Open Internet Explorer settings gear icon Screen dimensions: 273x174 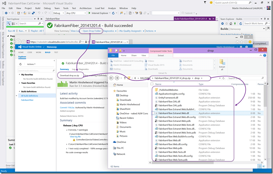pyautogui.click(x=245, y=42)
